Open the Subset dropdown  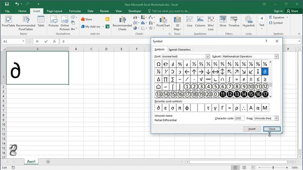(276, 57)
